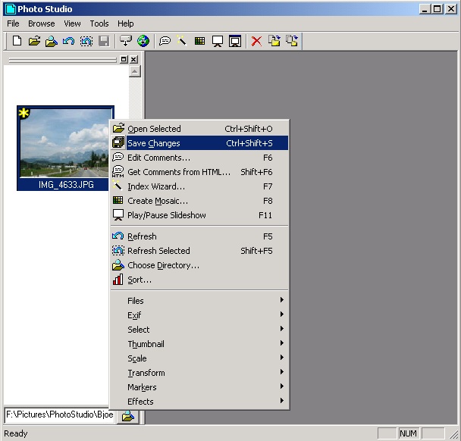Click the framed full-screen slideshow toolbar icon

pos(235,41)
